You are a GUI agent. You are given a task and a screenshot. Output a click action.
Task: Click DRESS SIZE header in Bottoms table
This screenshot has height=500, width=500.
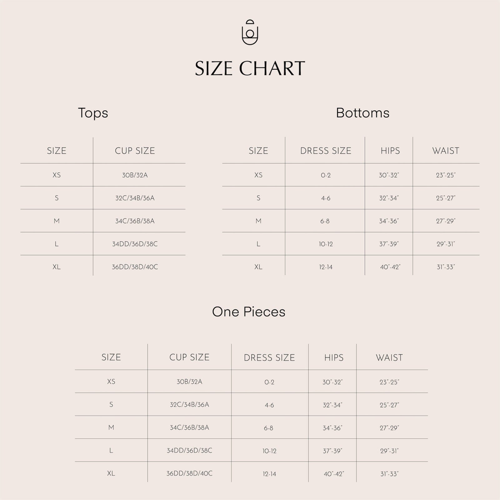[x=326, y=151]
